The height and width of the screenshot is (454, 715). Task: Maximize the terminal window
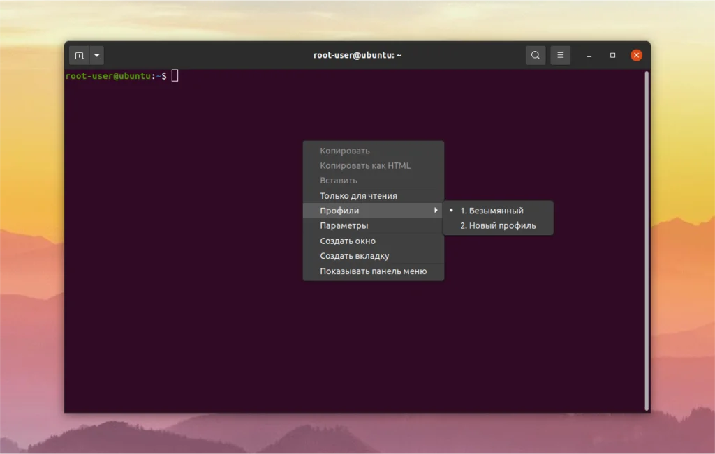(612, 54)
